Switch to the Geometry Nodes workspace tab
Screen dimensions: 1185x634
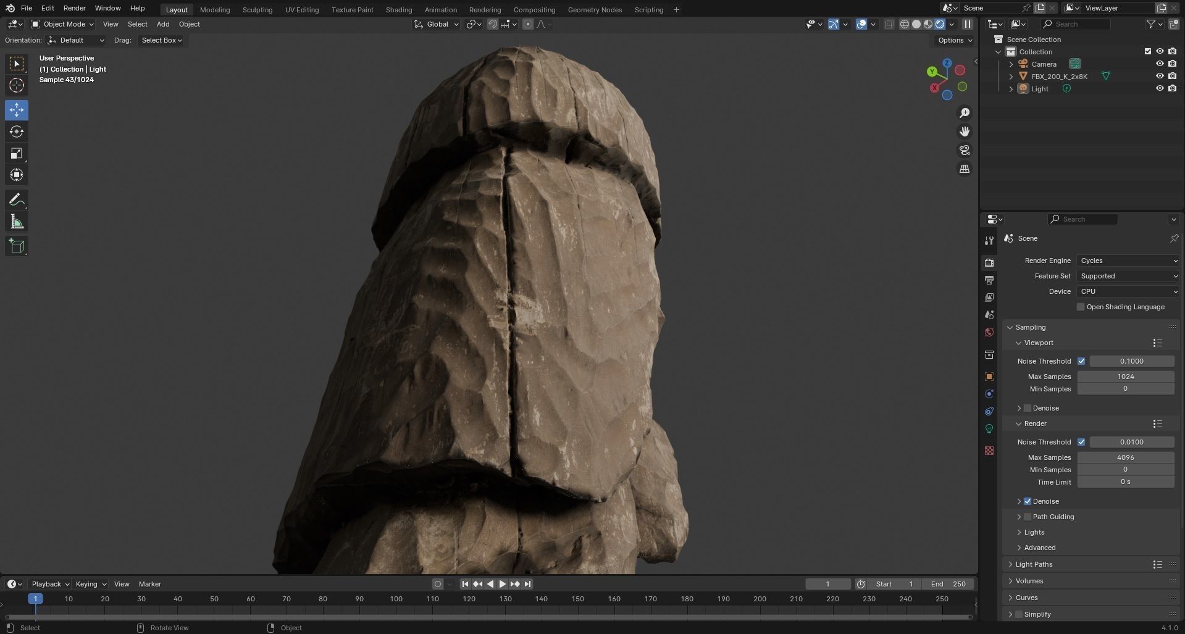coord(595,9)
